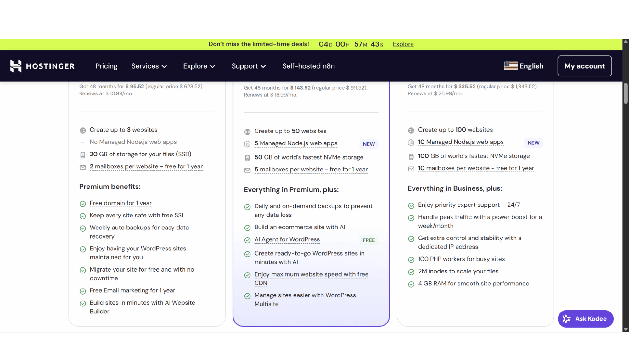Viewport: 629px width, 354px height.
Task: Click checkmark icon beside 100 PHP workers for busy sites
Action: pyautogui.click(x=411, y=260)
